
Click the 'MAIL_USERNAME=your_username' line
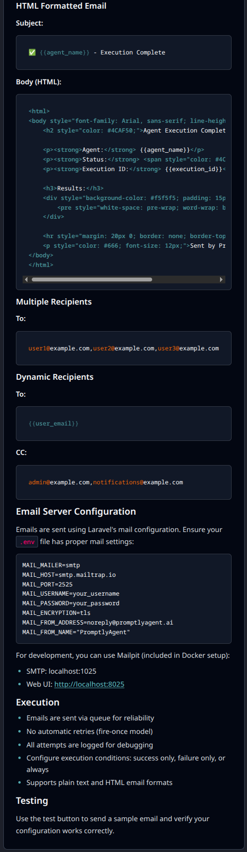click(x=71, y=594)
